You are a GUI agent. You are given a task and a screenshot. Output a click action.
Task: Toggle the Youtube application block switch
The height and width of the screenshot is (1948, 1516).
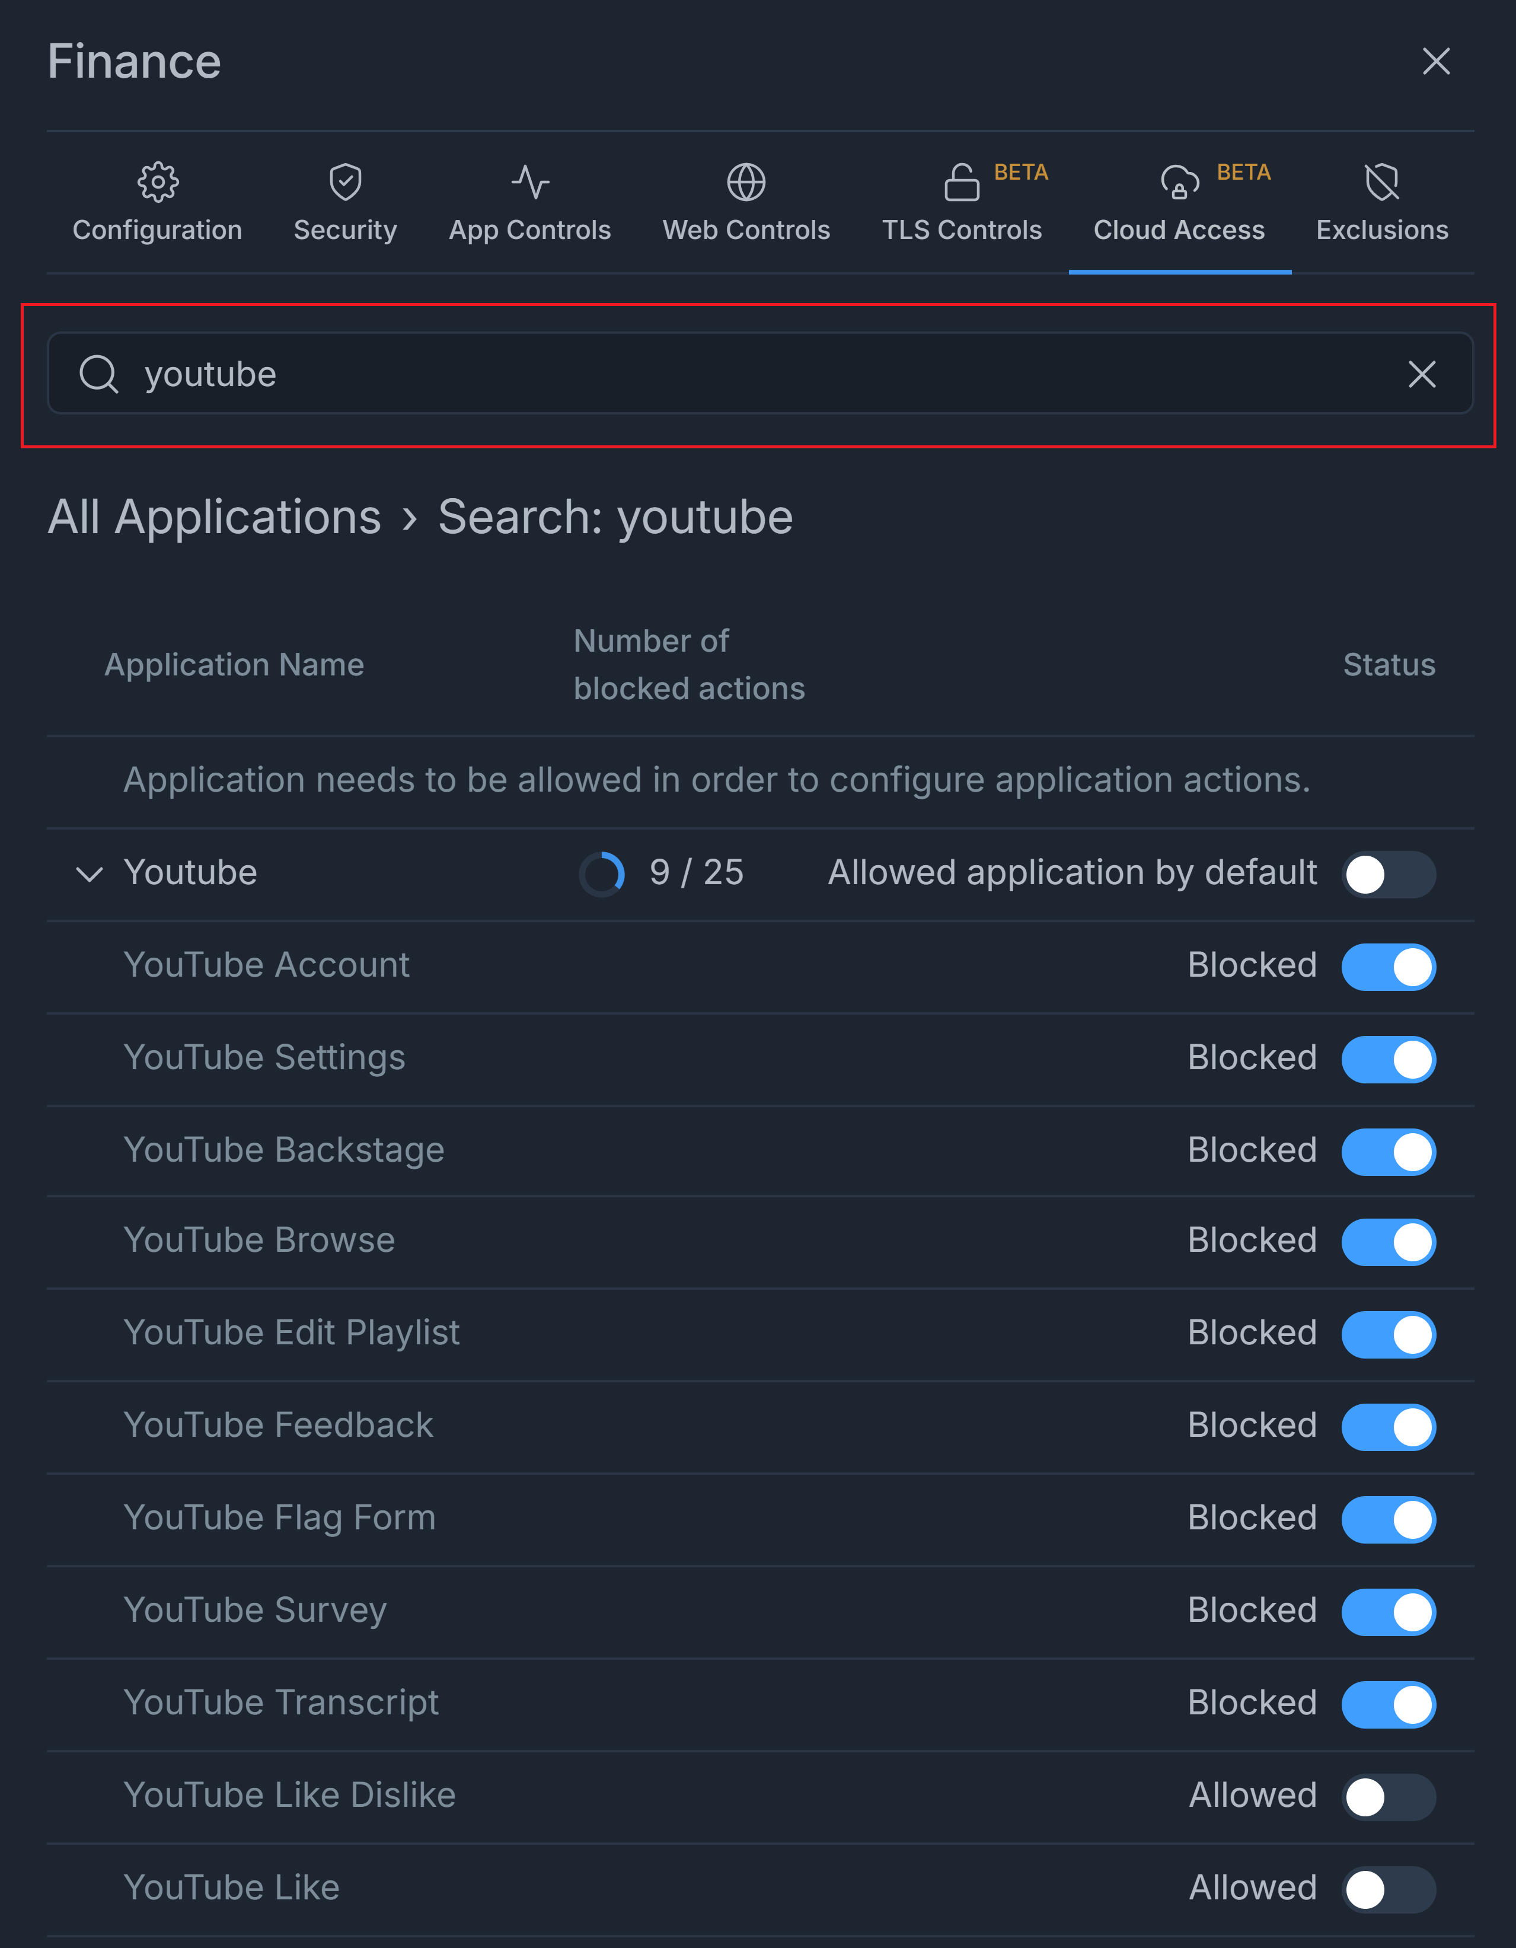pos(1387,874)
